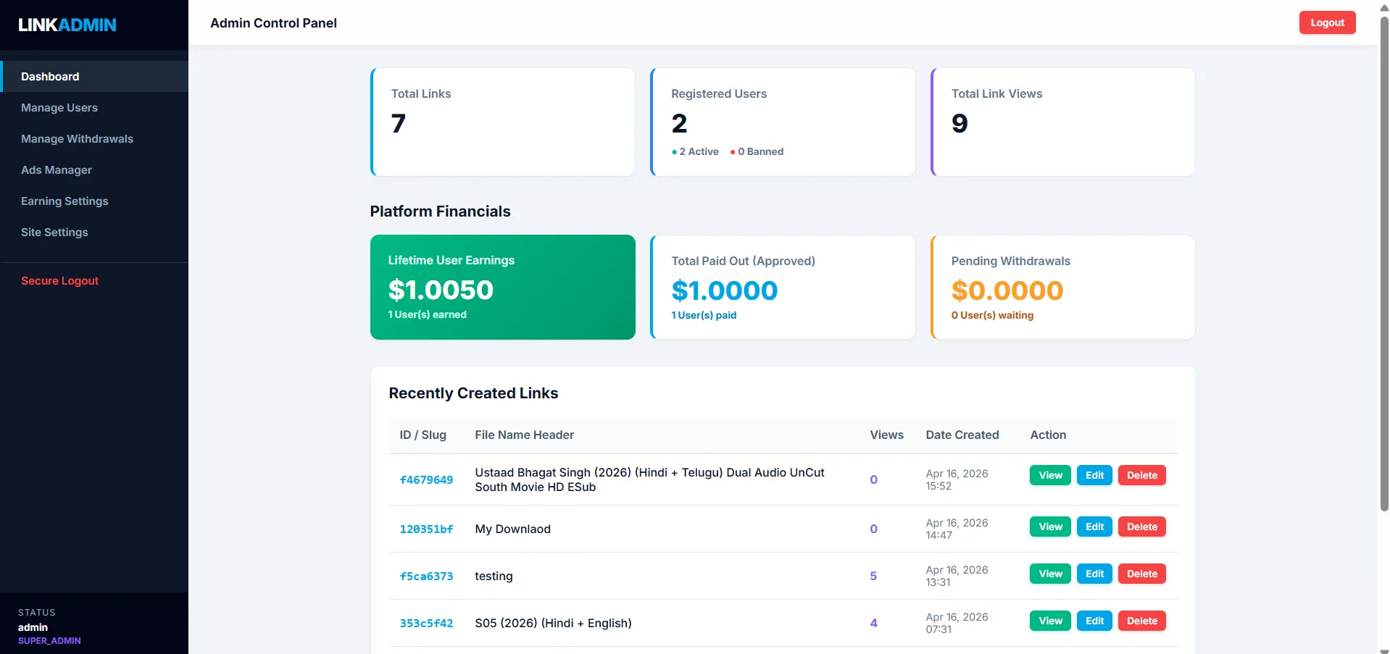
Task: Click the Lifetime User Earnings card
Action: [x=502, y=287]
